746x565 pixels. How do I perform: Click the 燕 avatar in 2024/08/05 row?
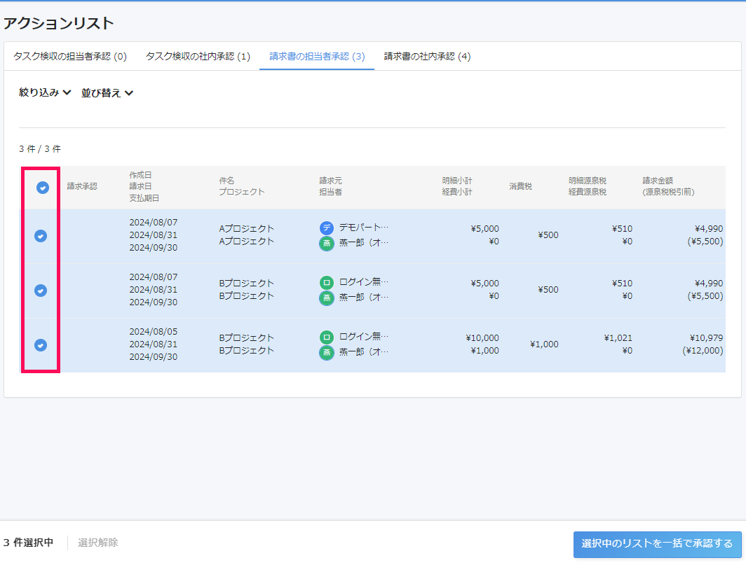(x=327, y=353)
